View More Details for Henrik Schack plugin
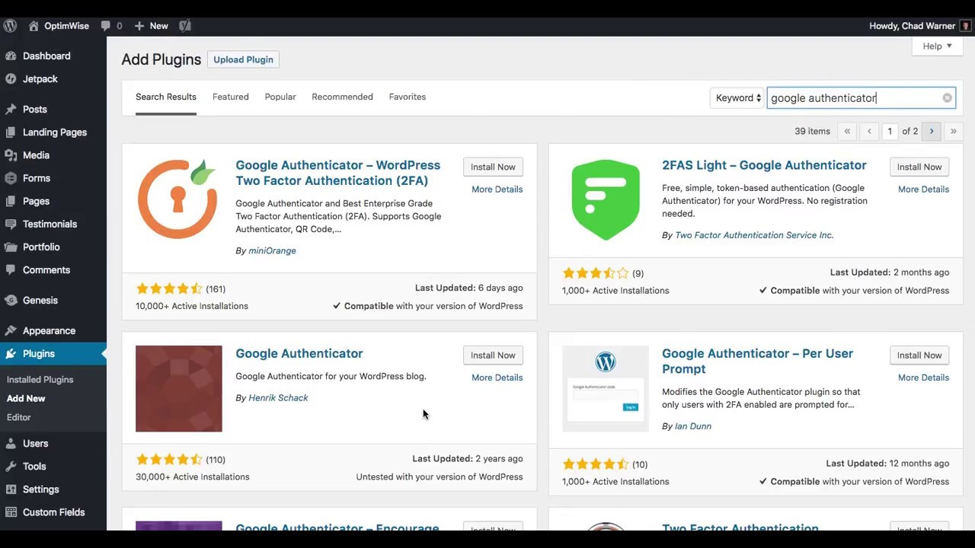 point(497,378)
